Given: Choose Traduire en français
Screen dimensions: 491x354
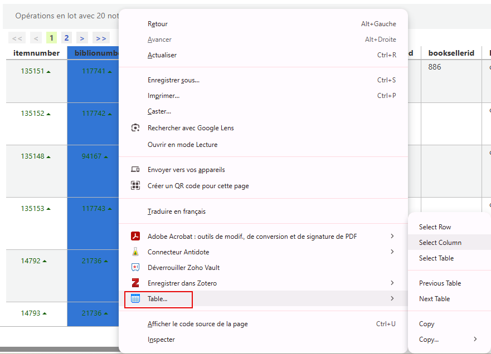Looking at the screenshot, I should [263, 212].
